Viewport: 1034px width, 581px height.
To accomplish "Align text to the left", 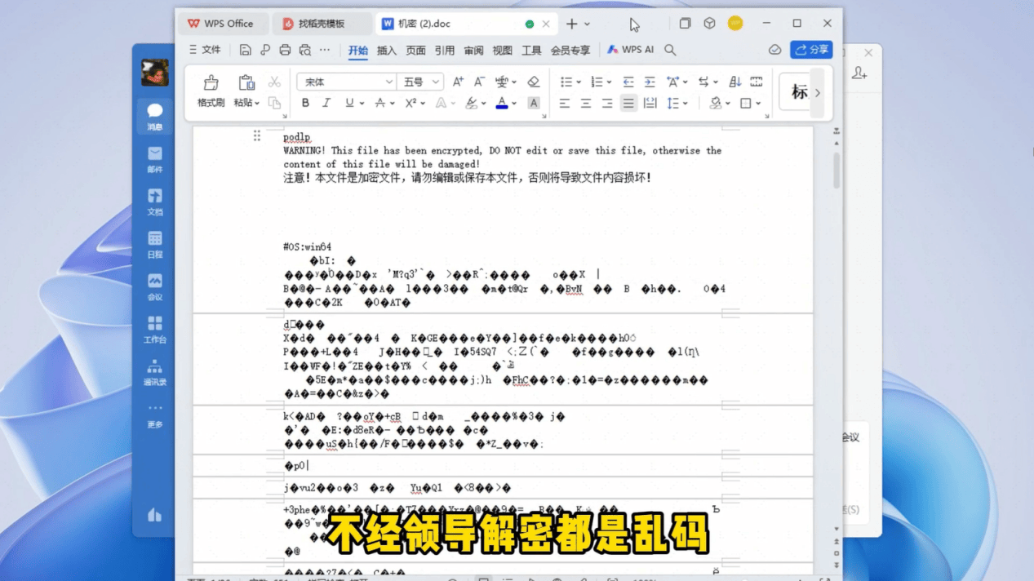I will click(x=565, y=103).
